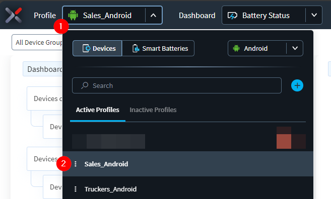
Task: Click the Android icon in platform dropdown
Action: tap(236, 48)
